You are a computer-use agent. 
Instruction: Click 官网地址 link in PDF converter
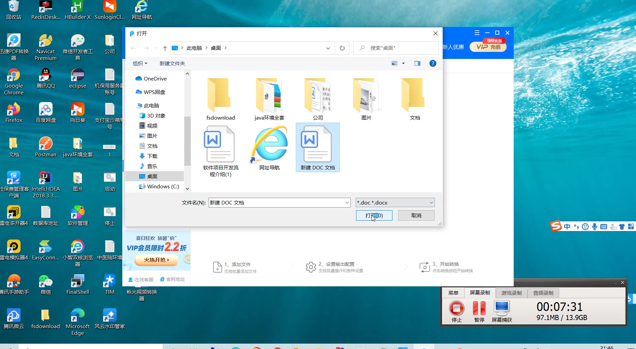[172, 279]
